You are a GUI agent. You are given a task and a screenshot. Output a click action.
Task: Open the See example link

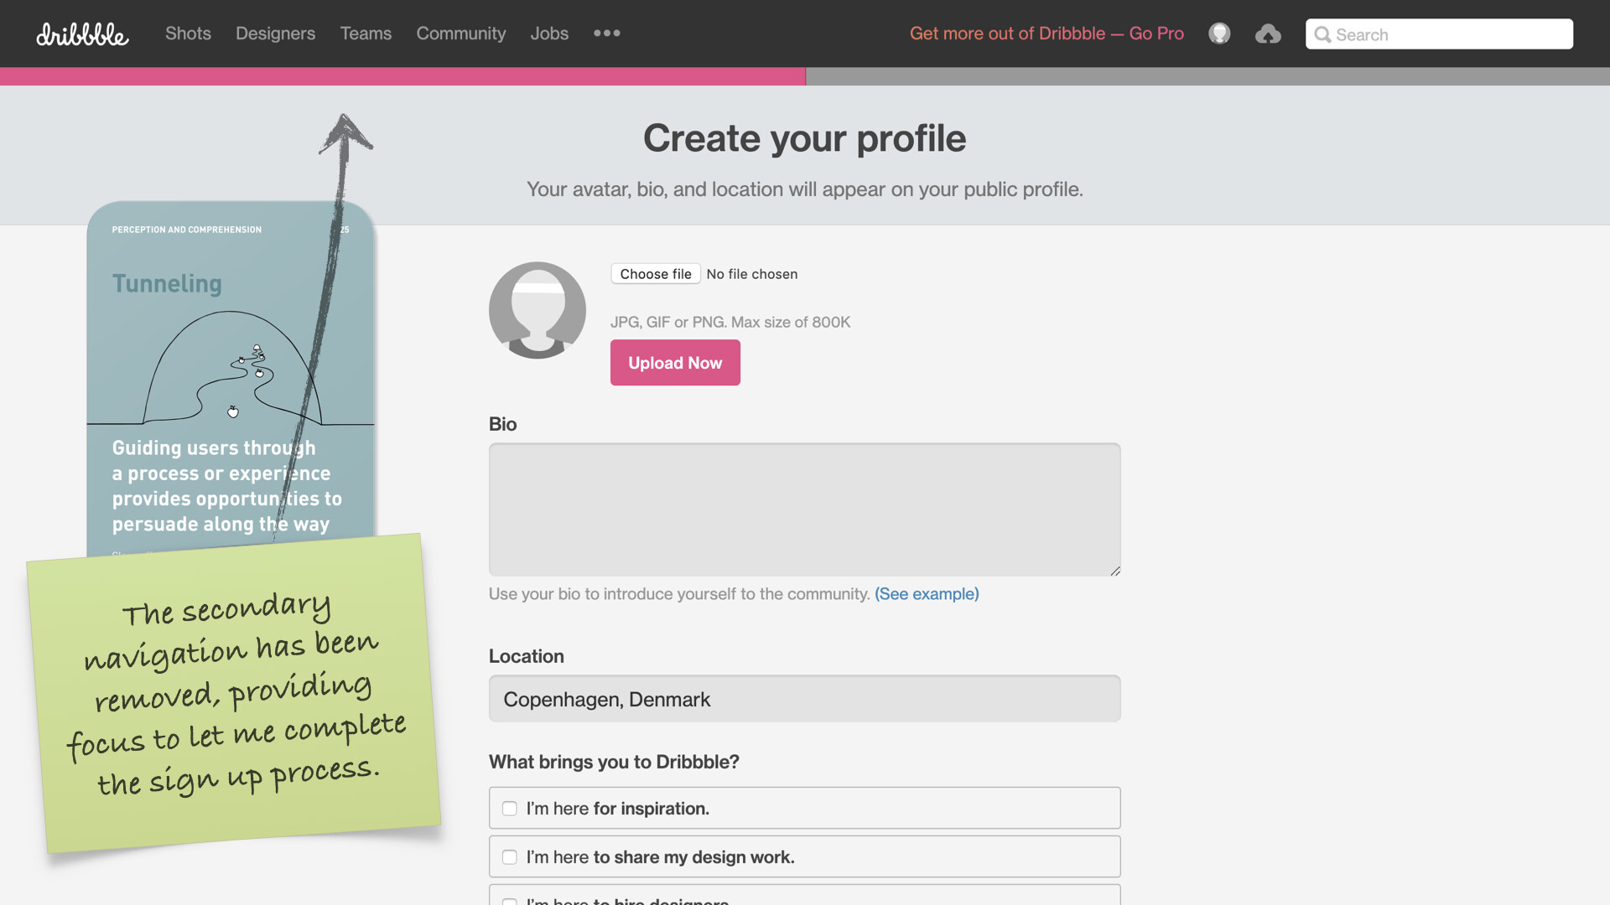[x=927, y=594]
